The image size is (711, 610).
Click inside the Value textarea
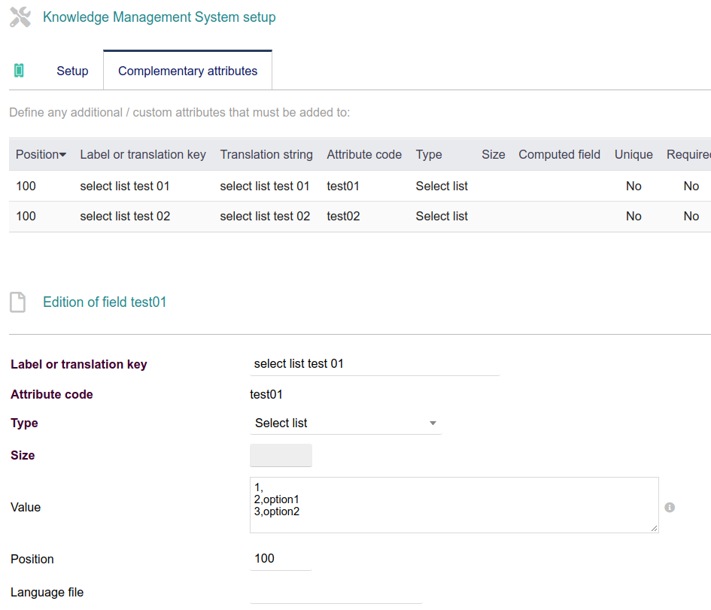click(x=451, y=504)
